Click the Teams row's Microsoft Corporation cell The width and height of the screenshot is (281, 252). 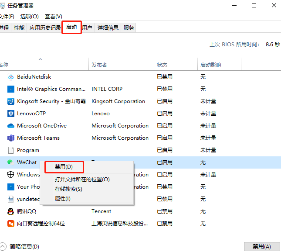click(120, 138)
